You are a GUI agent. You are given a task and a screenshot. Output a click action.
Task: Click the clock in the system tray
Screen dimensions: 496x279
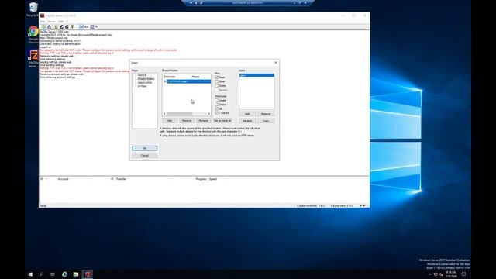[451, 274]
